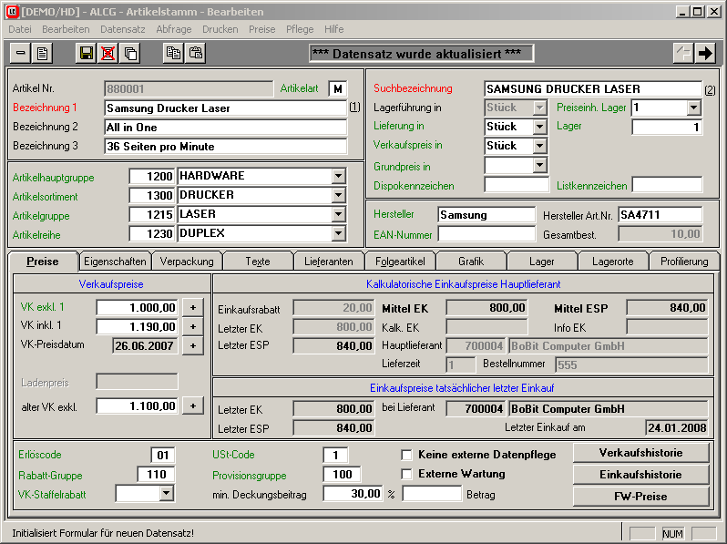The width and height of the screenshot is (727, 544).
Task: Enable the Keine externe Datenpflege checkbox
Action: (407, 454)
